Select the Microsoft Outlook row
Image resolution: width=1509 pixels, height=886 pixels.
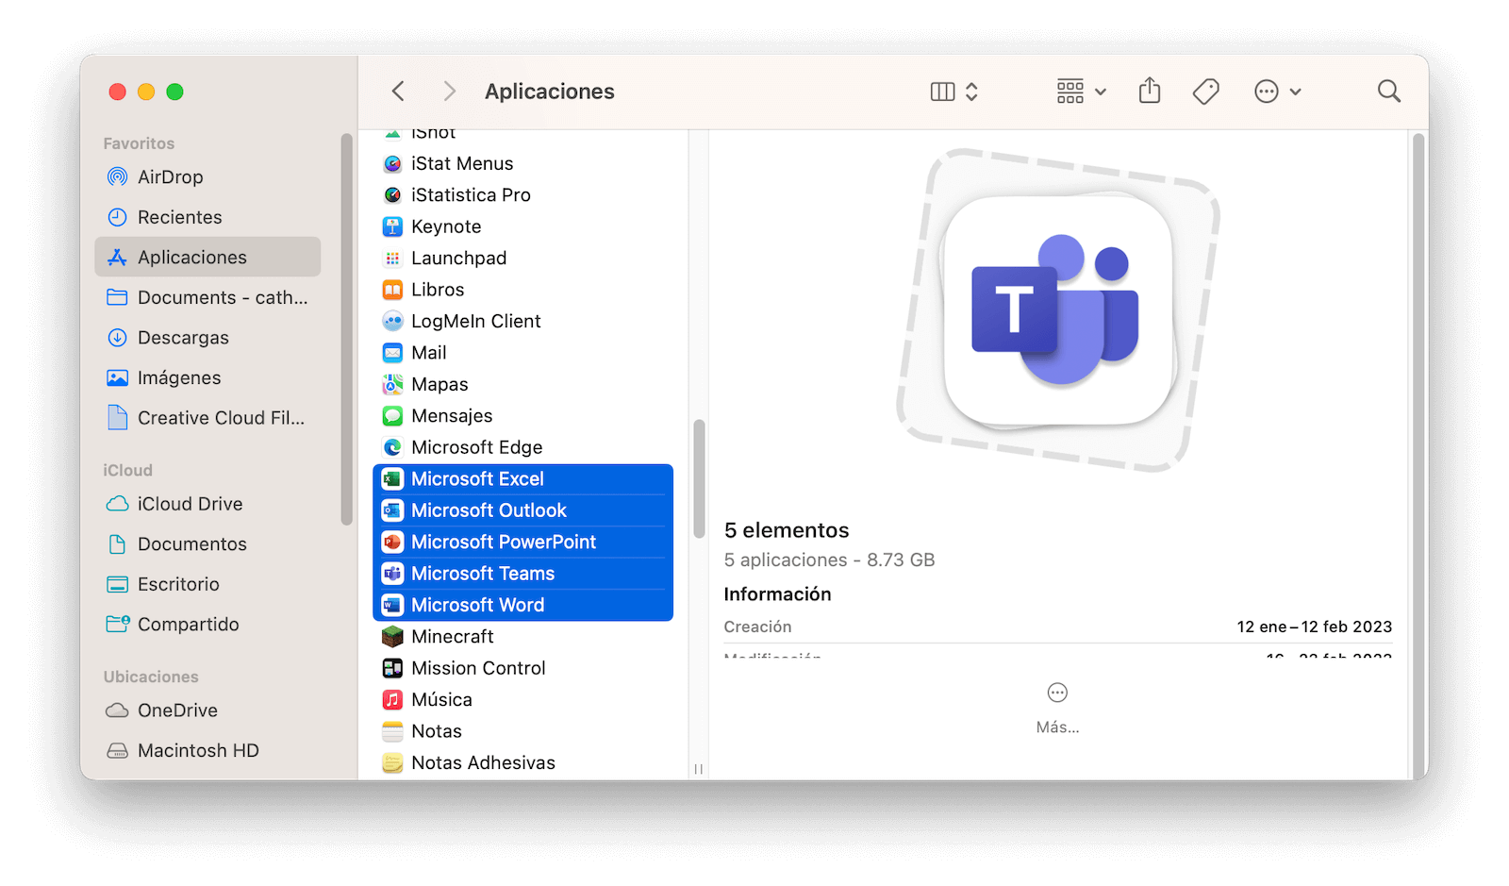pos(523,510)
